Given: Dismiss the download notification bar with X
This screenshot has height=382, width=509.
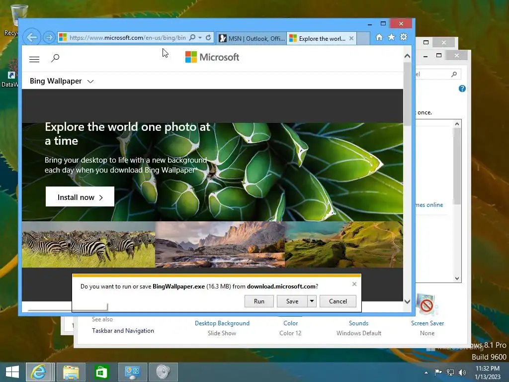Looking at the screenshot, I should coord(354,284).
